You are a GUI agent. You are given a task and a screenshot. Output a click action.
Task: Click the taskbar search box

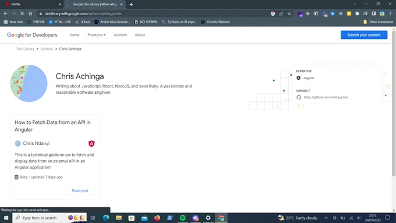tap(49, 218)
